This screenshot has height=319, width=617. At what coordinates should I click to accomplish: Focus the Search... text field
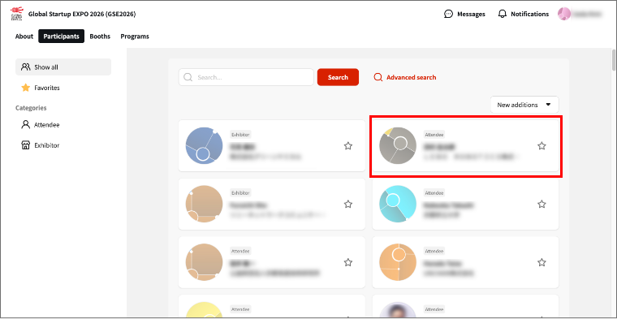pos(246,77)
